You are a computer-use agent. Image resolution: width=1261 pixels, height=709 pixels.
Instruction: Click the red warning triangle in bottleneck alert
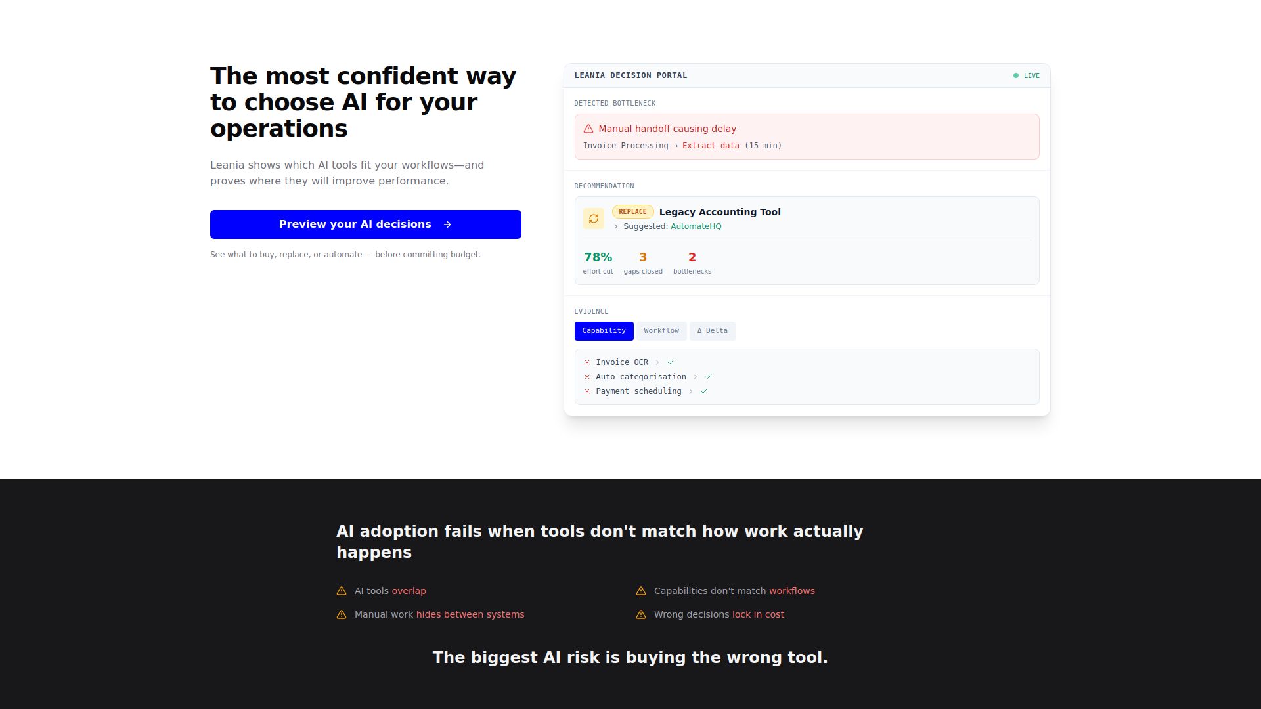coord(588,129)
